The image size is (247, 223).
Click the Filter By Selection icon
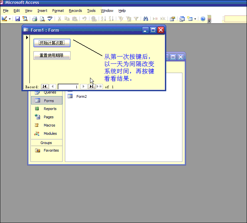121,19
